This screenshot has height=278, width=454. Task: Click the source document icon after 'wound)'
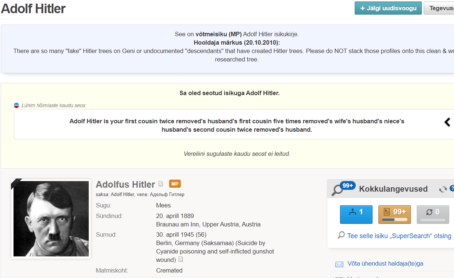(180, 259)
